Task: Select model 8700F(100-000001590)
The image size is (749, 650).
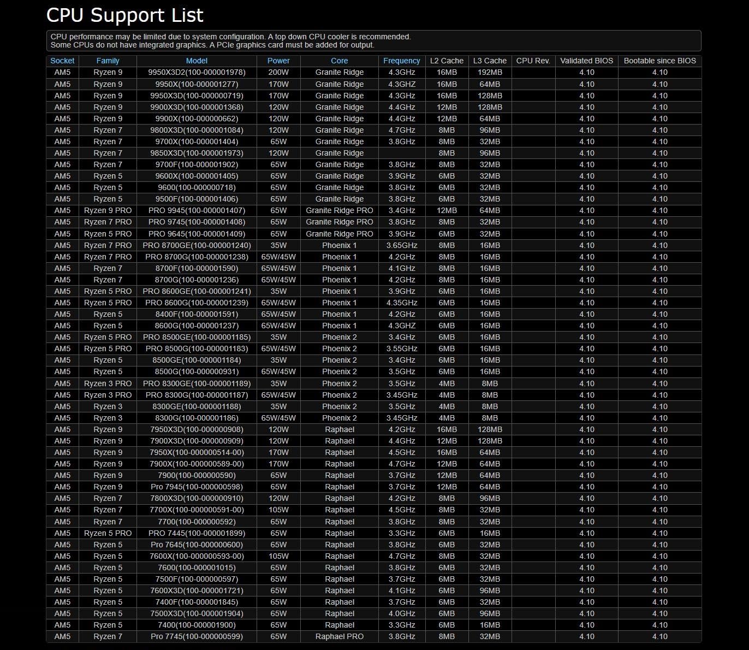Action: (197, 268)
